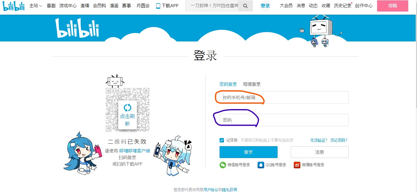The image size is (417, 192).
Task: Click the bilibili logo in the top navigation
Action: pos(14,6)
